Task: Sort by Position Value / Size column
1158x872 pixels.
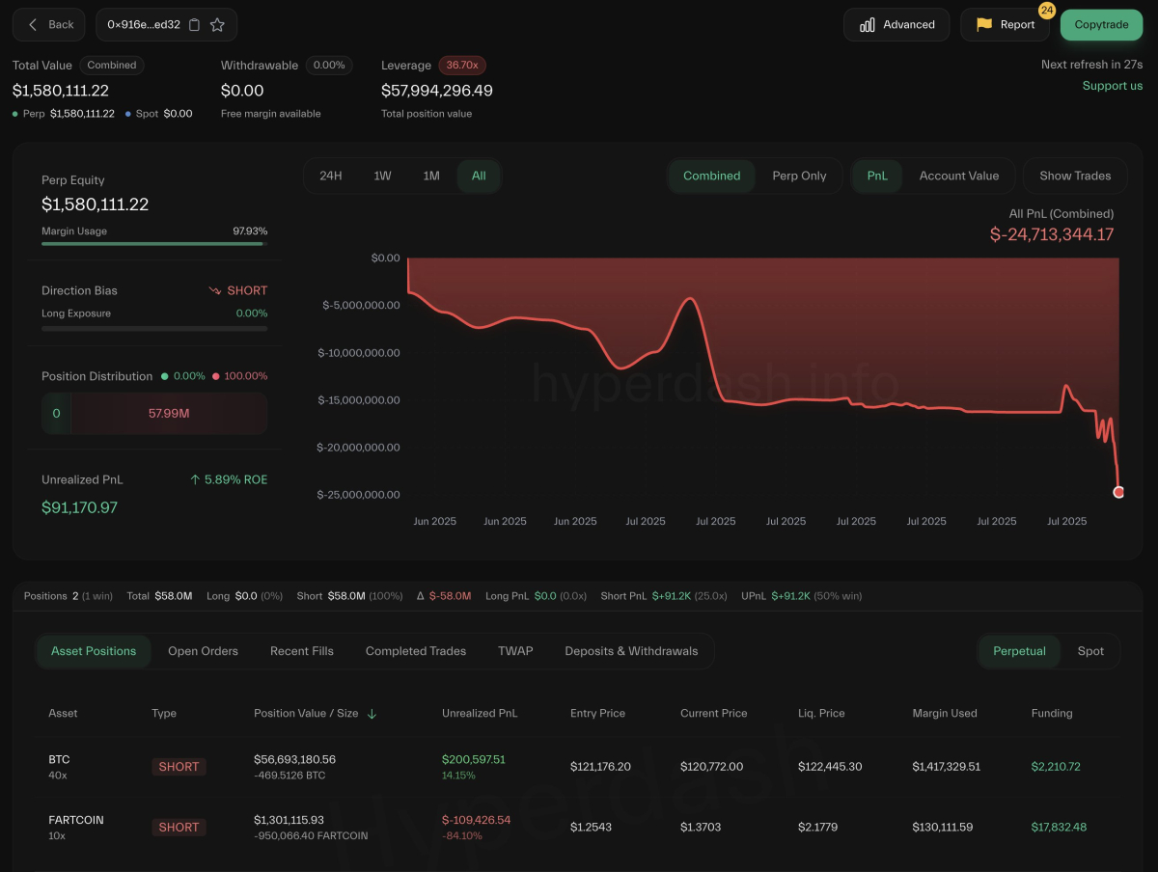Action: pos(306,714)
